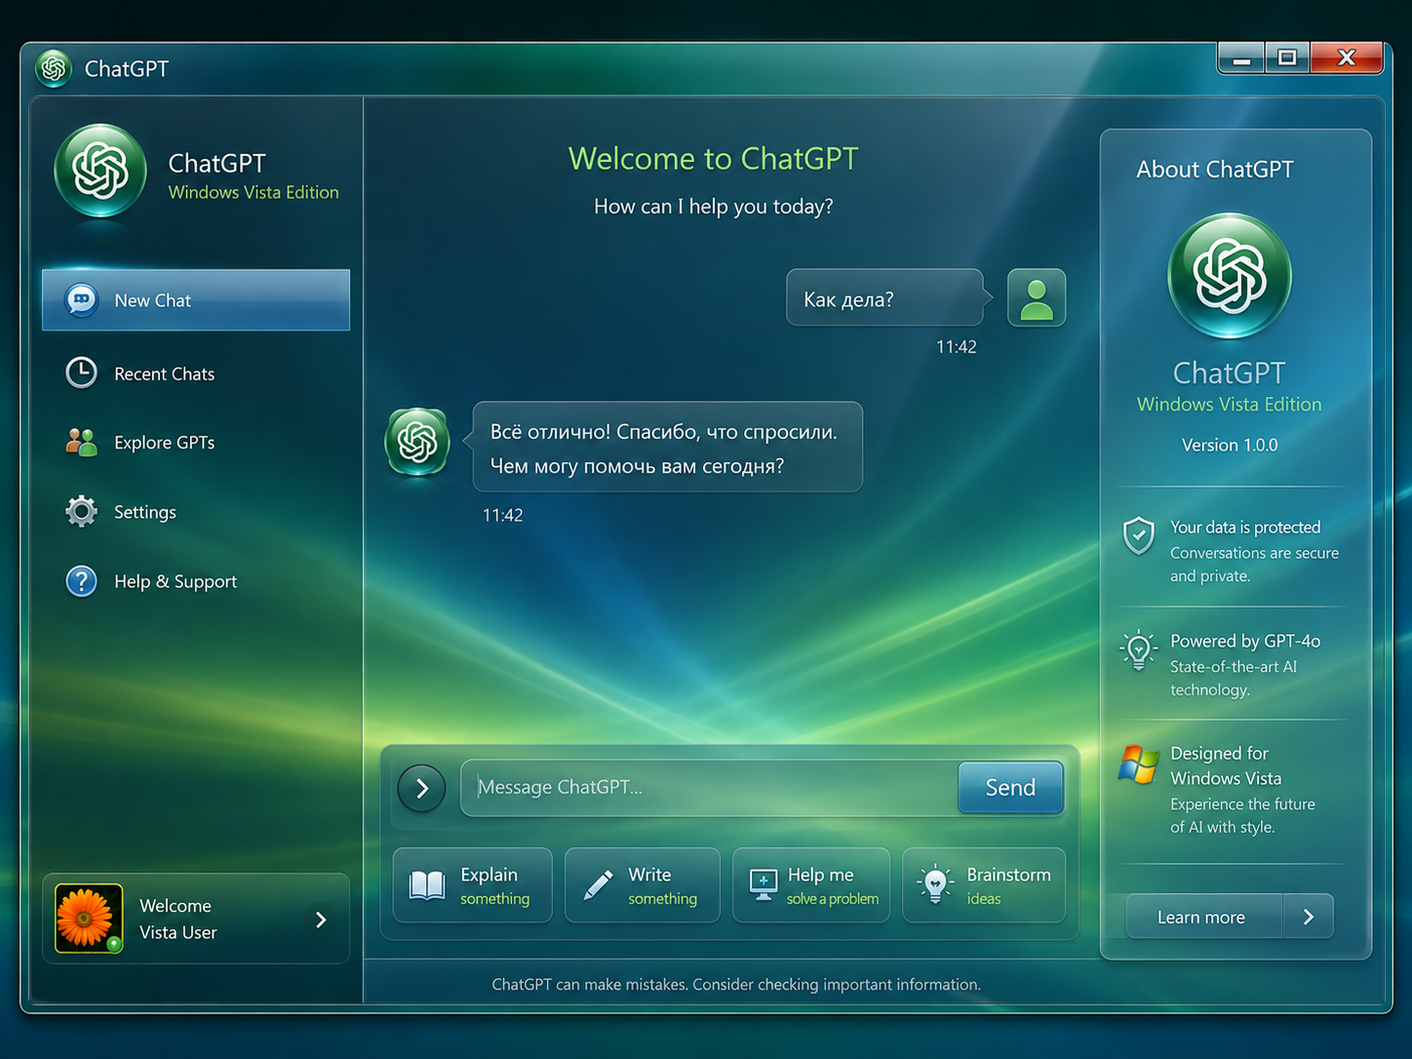Click the round arrow button left of the message box
Viewport: 1412px width, 1059px height.
tap(421, 788)
